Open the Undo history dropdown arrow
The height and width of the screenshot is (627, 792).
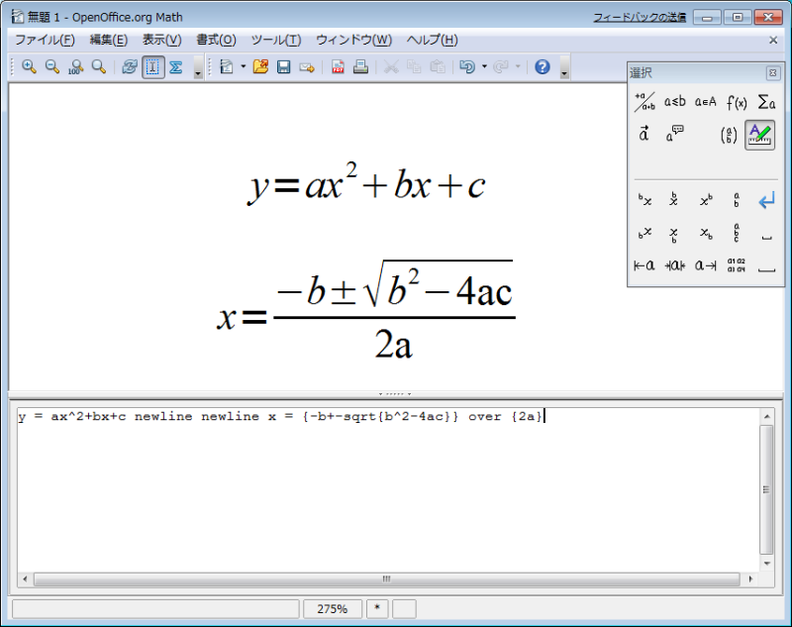point(484,66)
